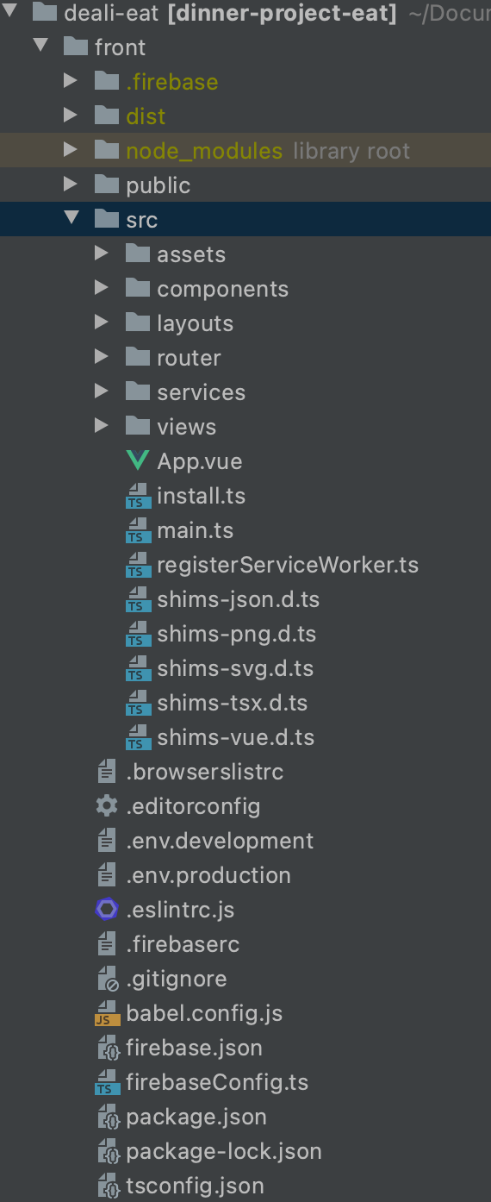This screenshot has width=491, height=1202.
Task: Select the front folder name
Action: point(120,47)
